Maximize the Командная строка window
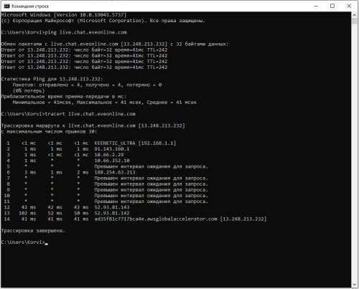This screenshot has height=289, width=359. coord(332,6)
